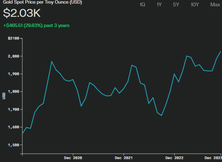Click the line's starting point at far left
Screen dimensions: 222x162
[x=22, y=134]
